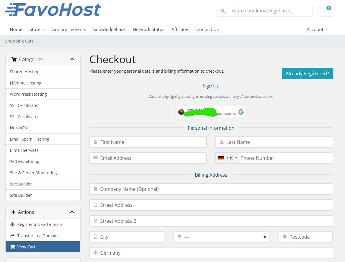Open the Shared Hosting category

click(24, 71)
